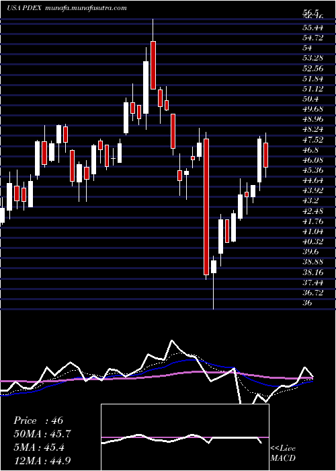Click the '<<Live MACD' label
The image size is (336, 471).
[x=283, y=453]
